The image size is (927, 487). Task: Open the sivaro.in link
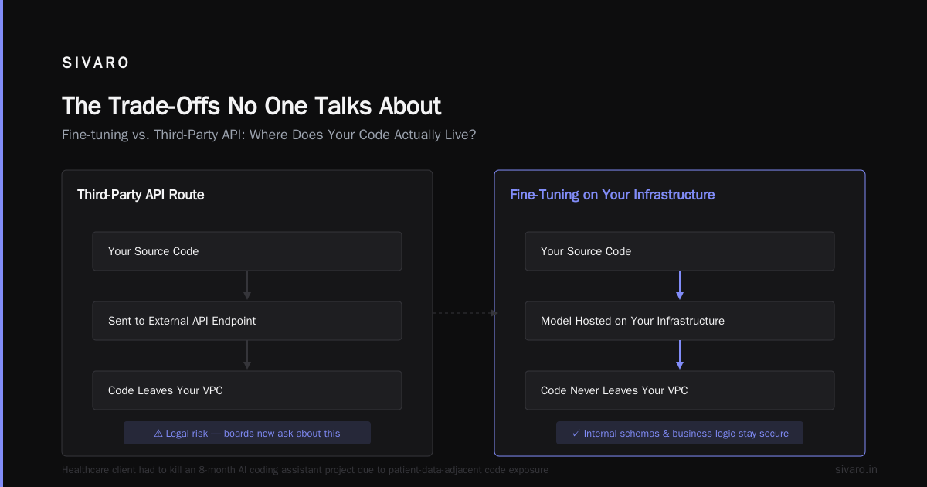click(x=856, y=469)
